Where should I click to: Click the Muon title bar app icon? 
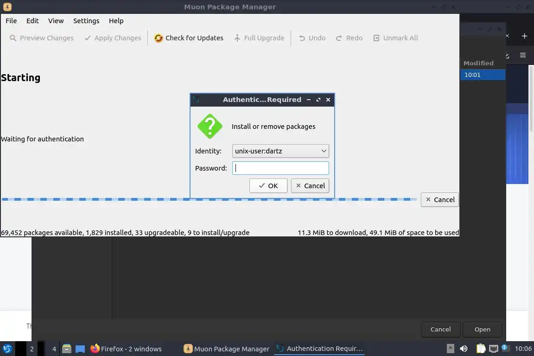pos(7,7)
